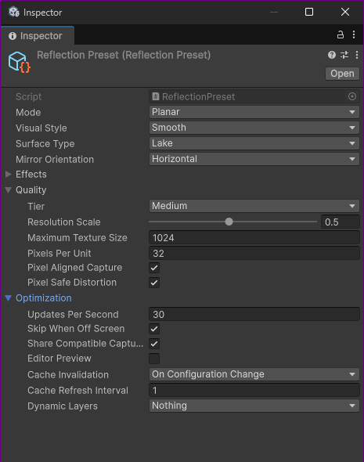Screen dimensions: 364x462
Task: Open the Surface Type dropdown showing Lake
Action: click(x=254, y=143)
